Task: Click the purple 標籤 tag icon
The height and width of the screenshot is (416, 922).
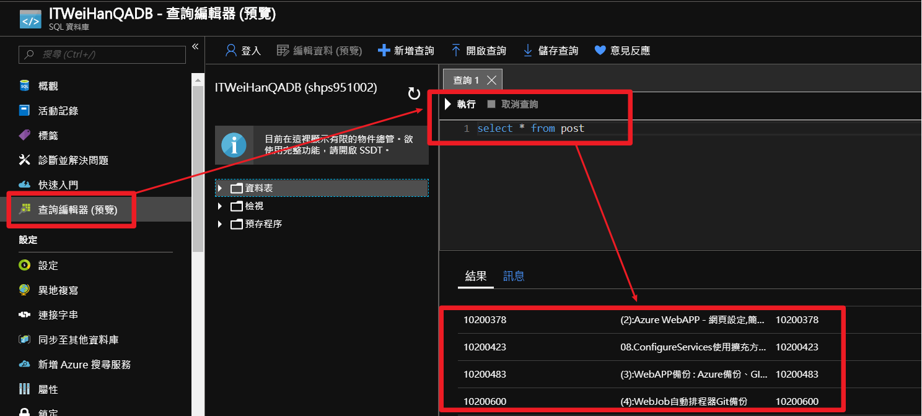Action: point(25,136)
